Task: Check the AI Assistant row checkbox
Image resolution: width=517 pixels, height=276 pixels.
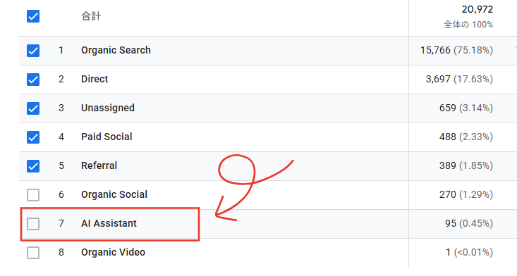Action: [x=33, y=224]
